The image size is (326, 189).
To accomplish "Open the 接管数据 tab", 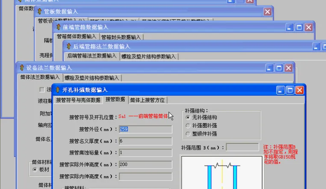I will pyautogui.click(x=115, y=99).
